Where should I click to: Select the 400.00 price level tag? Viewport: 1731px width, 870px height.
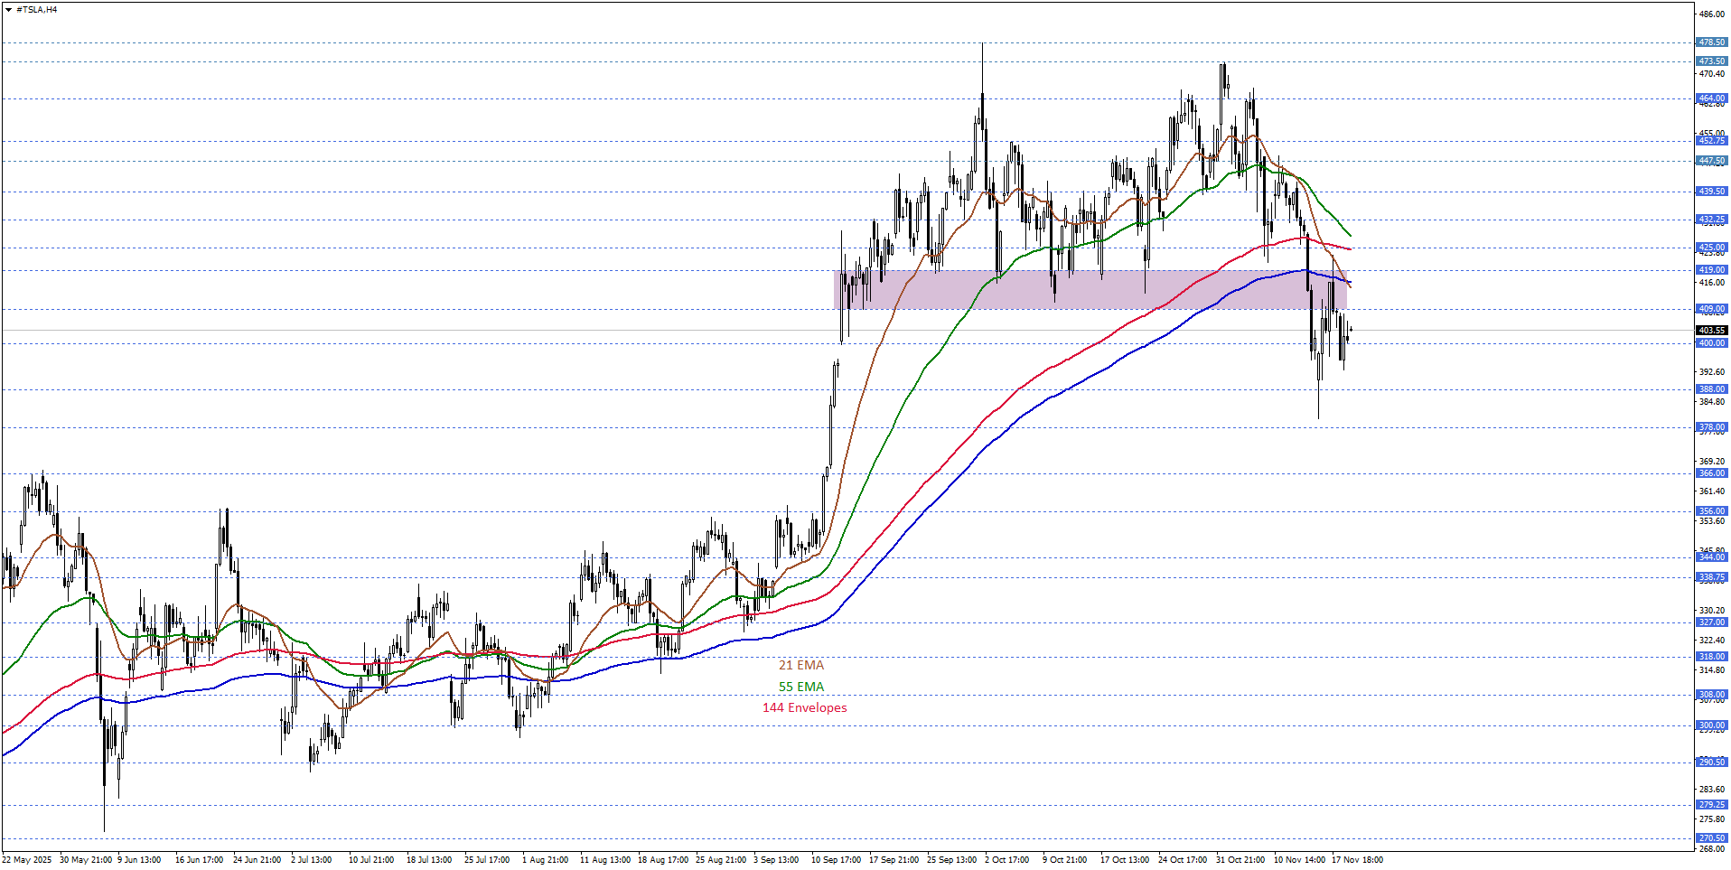[1711, 343]
